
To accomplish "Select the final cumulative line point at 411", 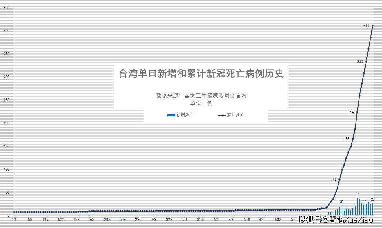I will point(373,26).
